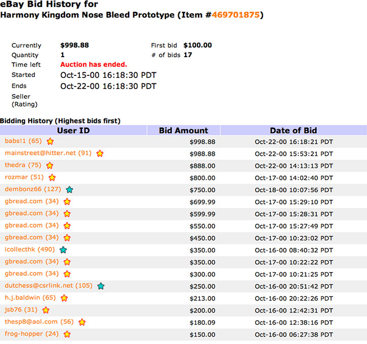Click the star in the $599.99 gbread.com row
The image size is (367, 344).
coord(67,214)
